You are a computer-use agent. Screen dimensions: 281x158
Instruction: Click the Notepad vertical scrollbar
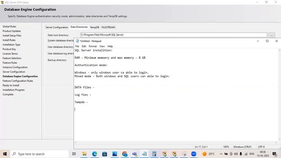pyautogui.click(x=279, y=95)
